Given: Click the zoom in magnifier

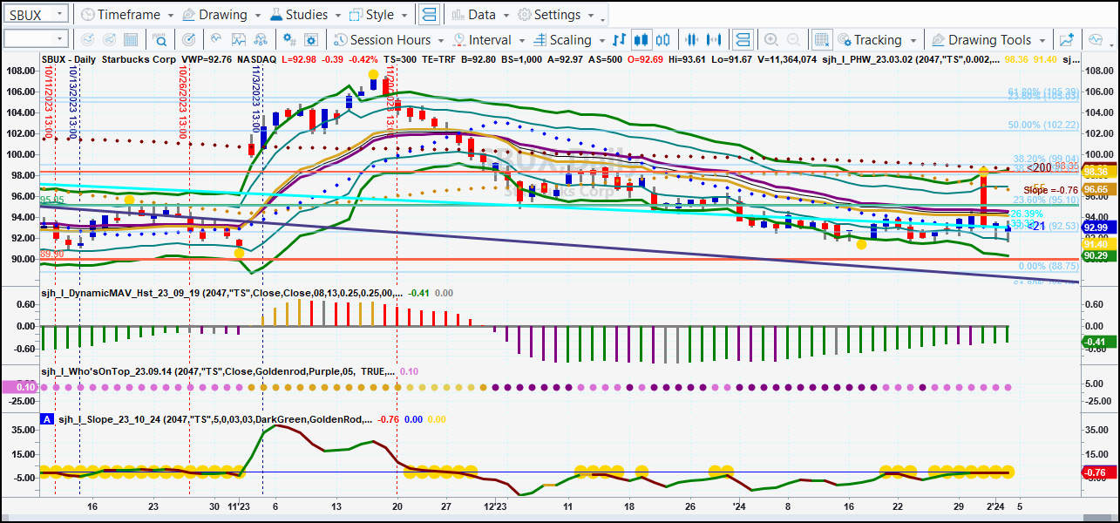Looking at the screenshot, I should click(x=771, y=40).
